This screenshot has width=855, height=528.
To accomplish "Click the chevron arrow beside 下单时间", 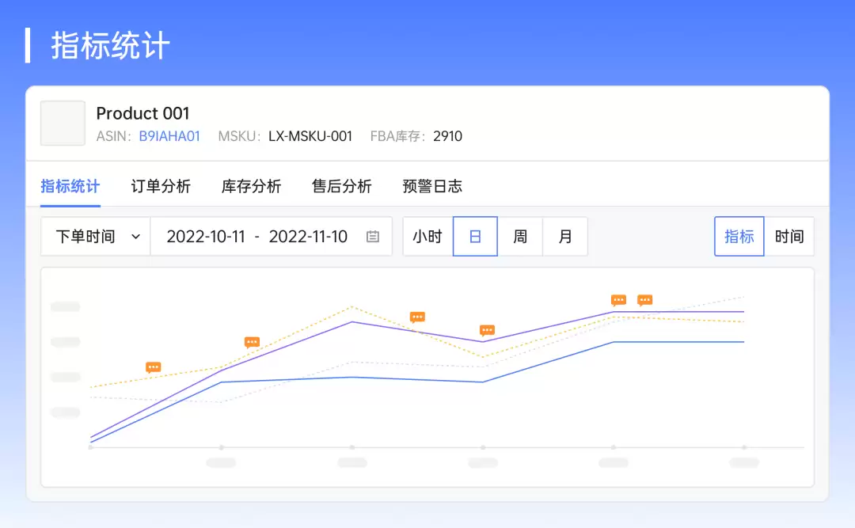I will [135, 237].
